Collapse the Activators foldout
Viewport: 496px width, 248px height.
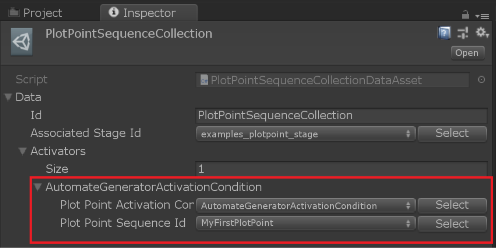pos(22,151)
